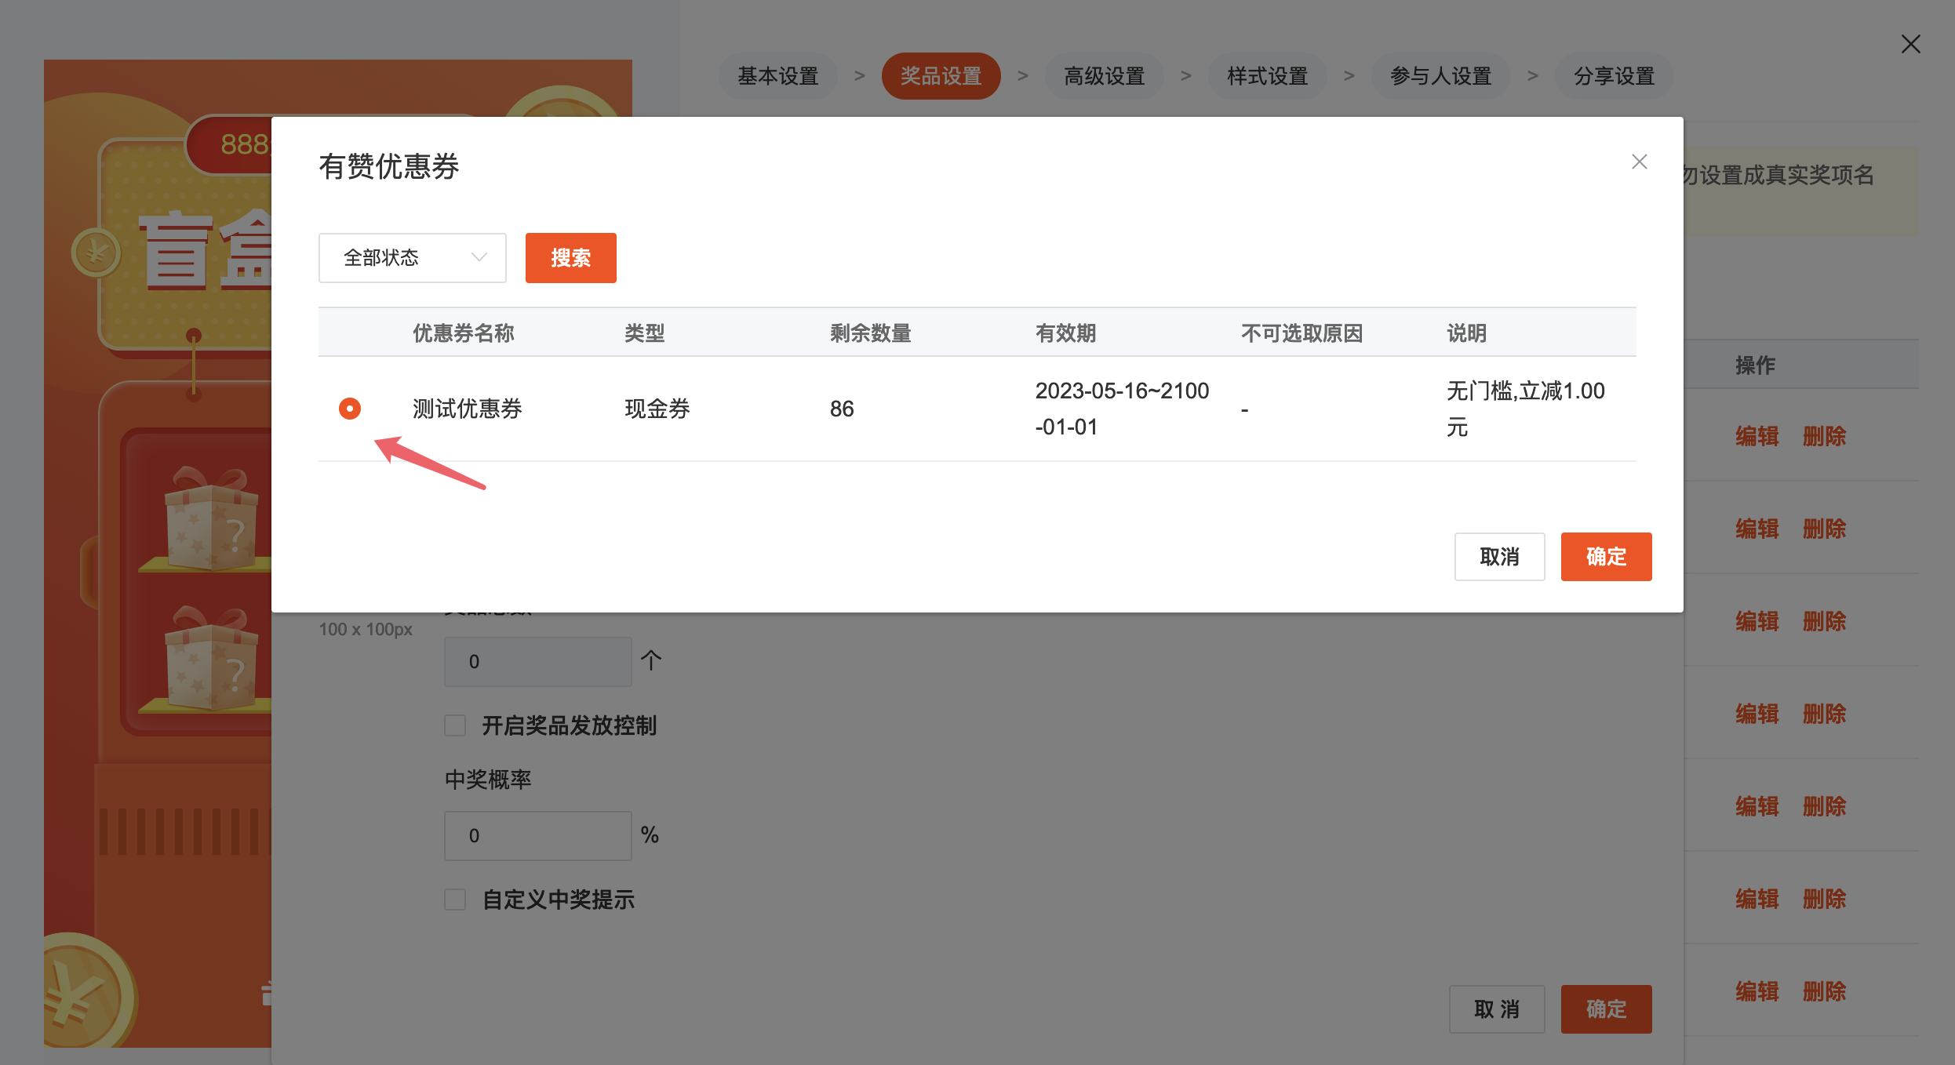
Task: Focus the 中奖概率 percentage input field
Action: [x=538, y=836]
